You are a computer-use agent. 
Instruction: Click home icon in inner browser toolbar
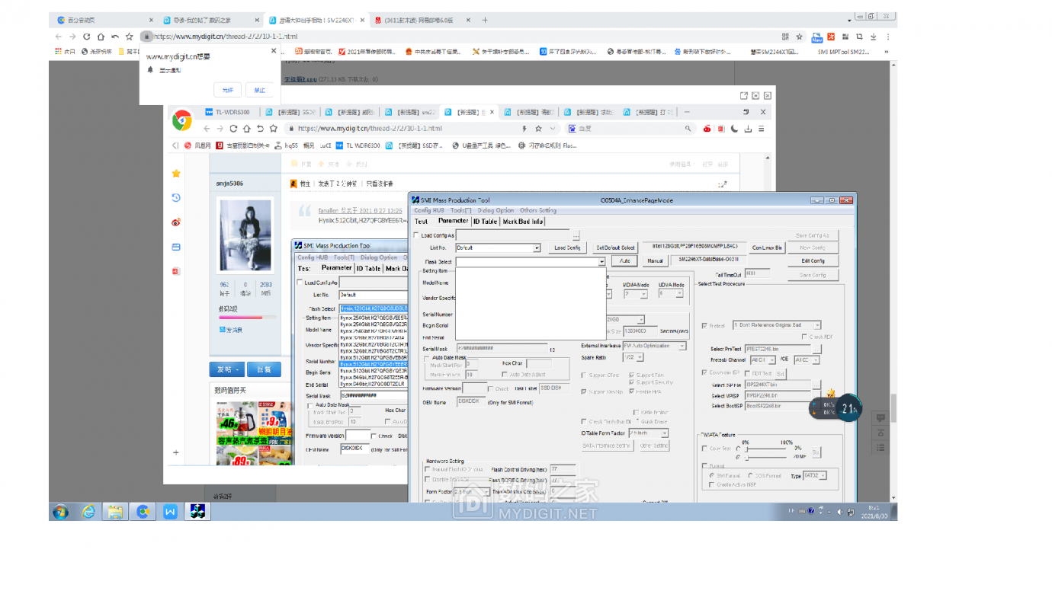pyautogui.click(x=247, y=129)
